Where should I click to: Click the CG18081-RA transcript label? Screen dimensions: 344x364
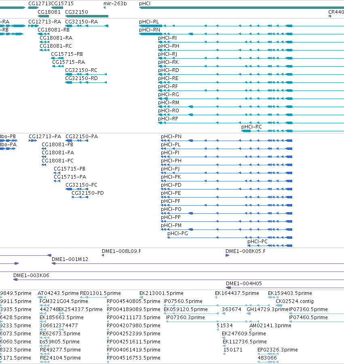coord(56,38)
